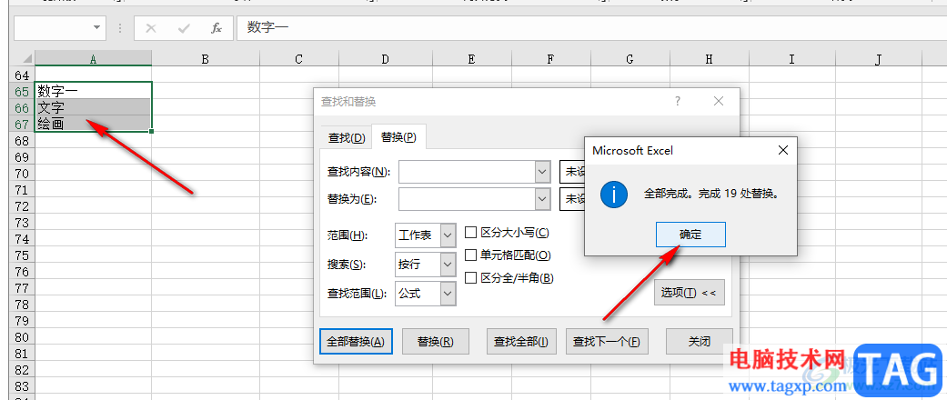
Task: Select column F header
Action: click(x=550, y=58)
